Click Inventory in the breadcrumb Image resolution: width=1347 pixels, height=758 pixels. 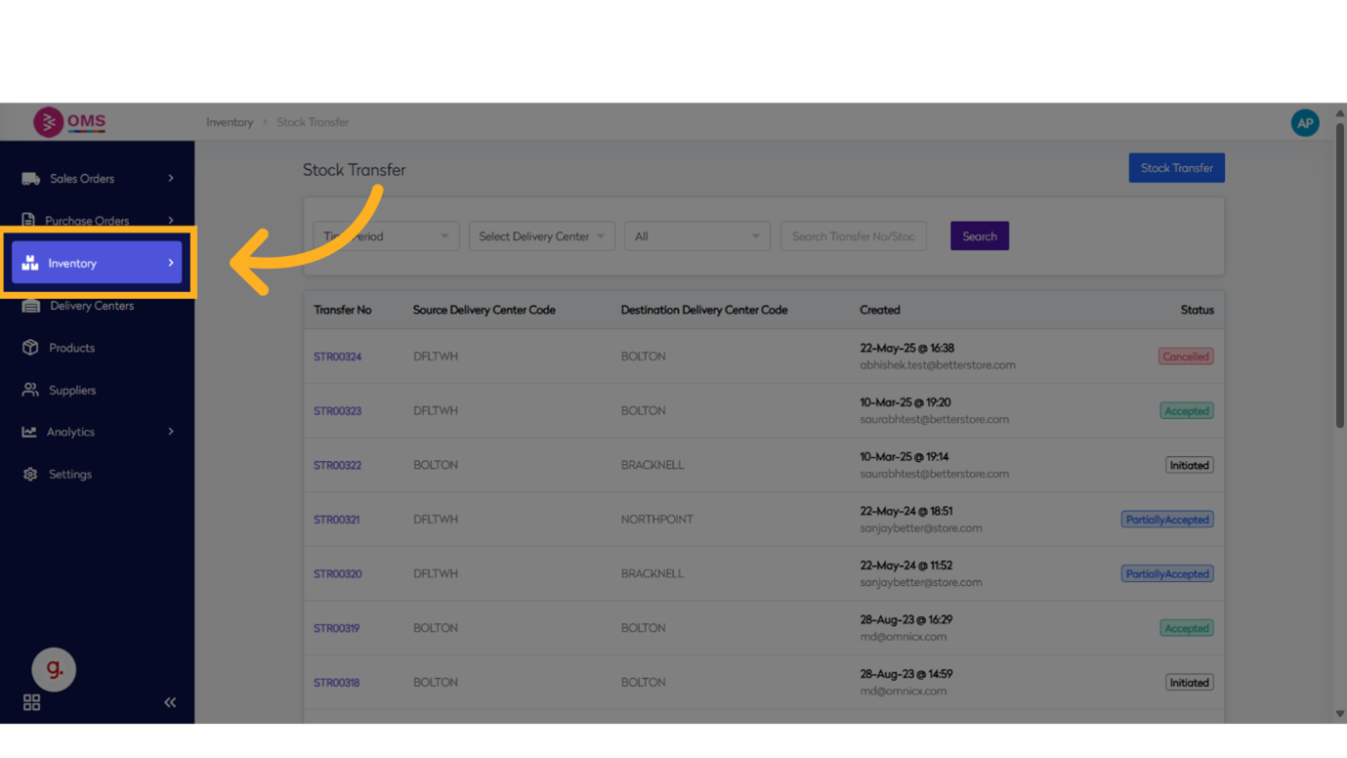[x=230, y=122]
